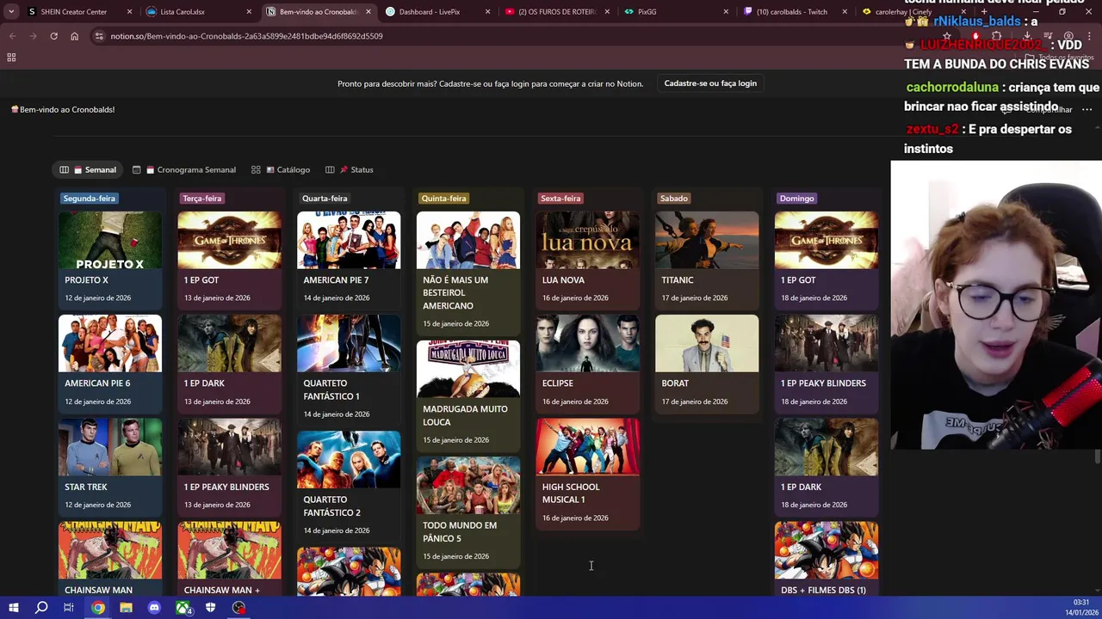Open the PROJETO X card
1102x619 pixels.
click(x=109, y=260)
